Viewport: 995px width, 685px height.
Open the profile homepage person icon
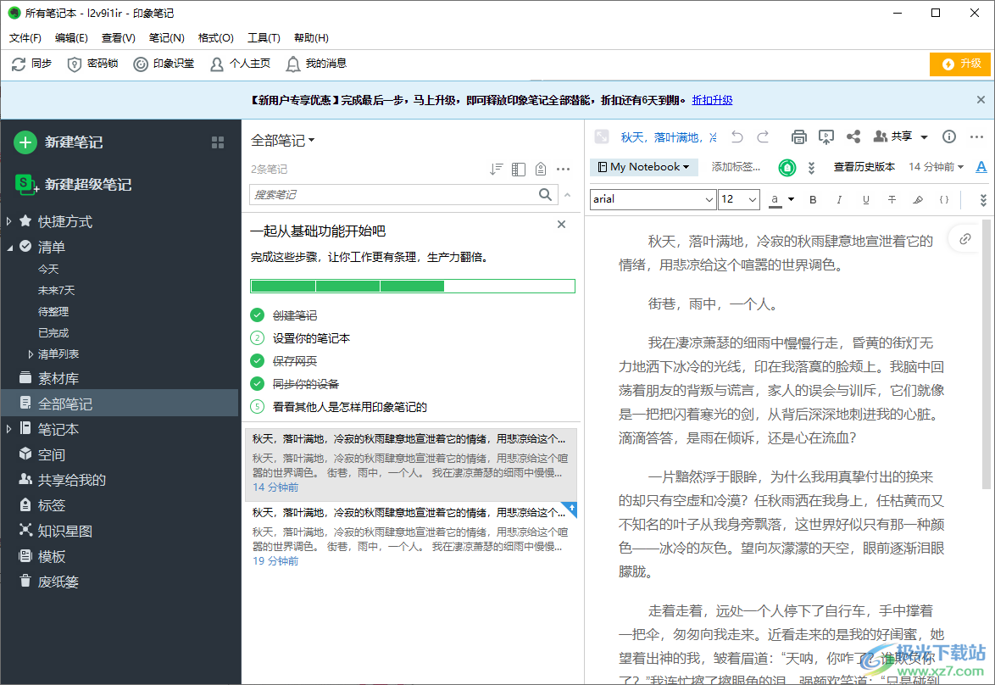tap(216, 64)
